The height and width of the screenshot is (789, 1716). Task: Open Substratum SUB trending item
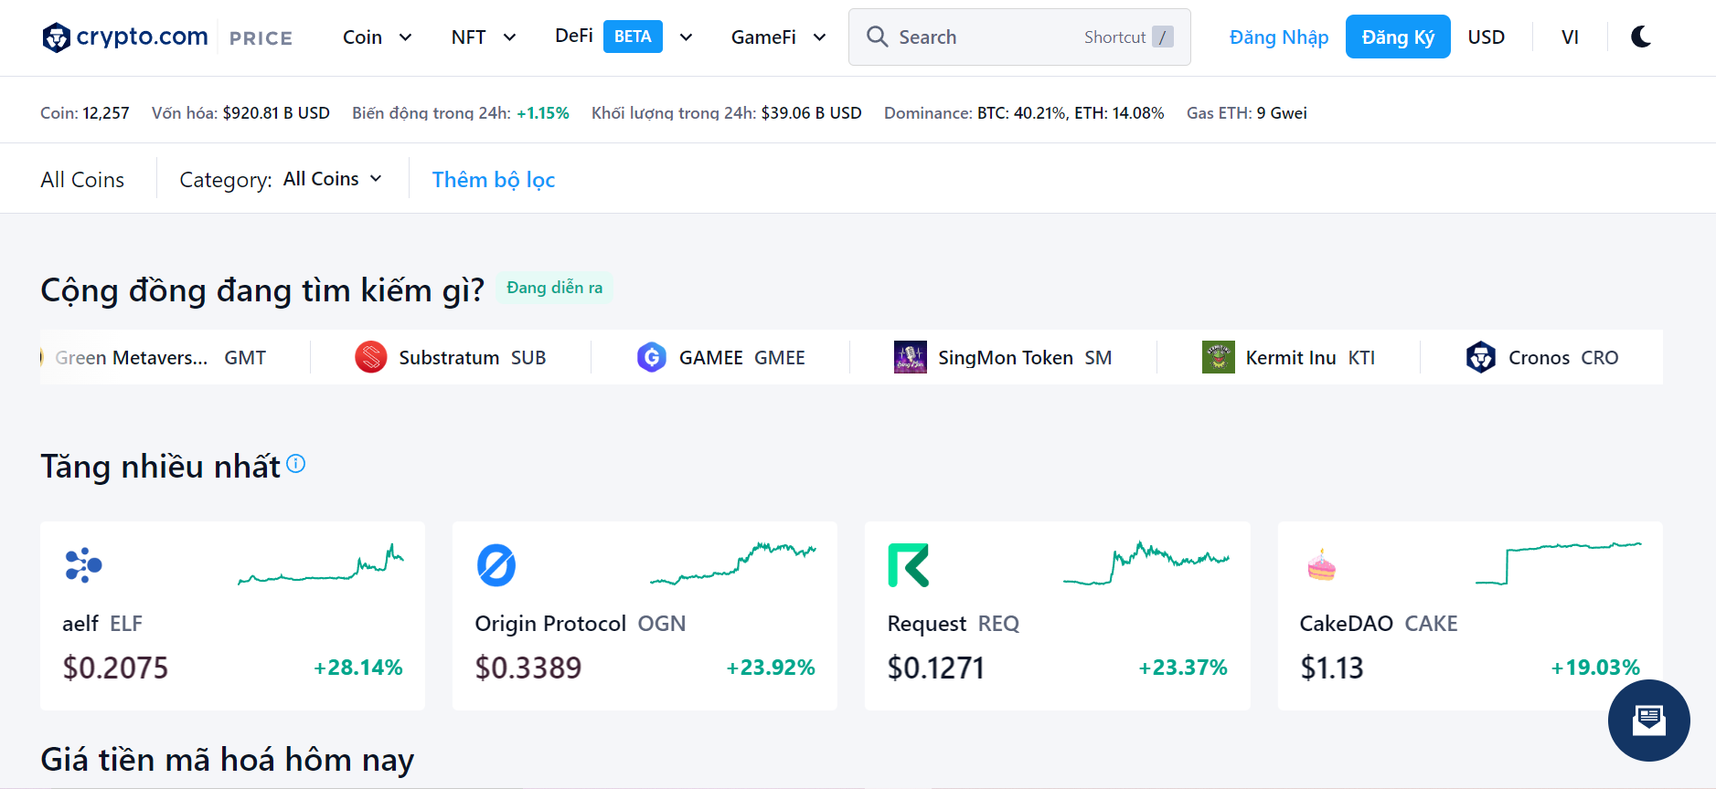point(451,357)
